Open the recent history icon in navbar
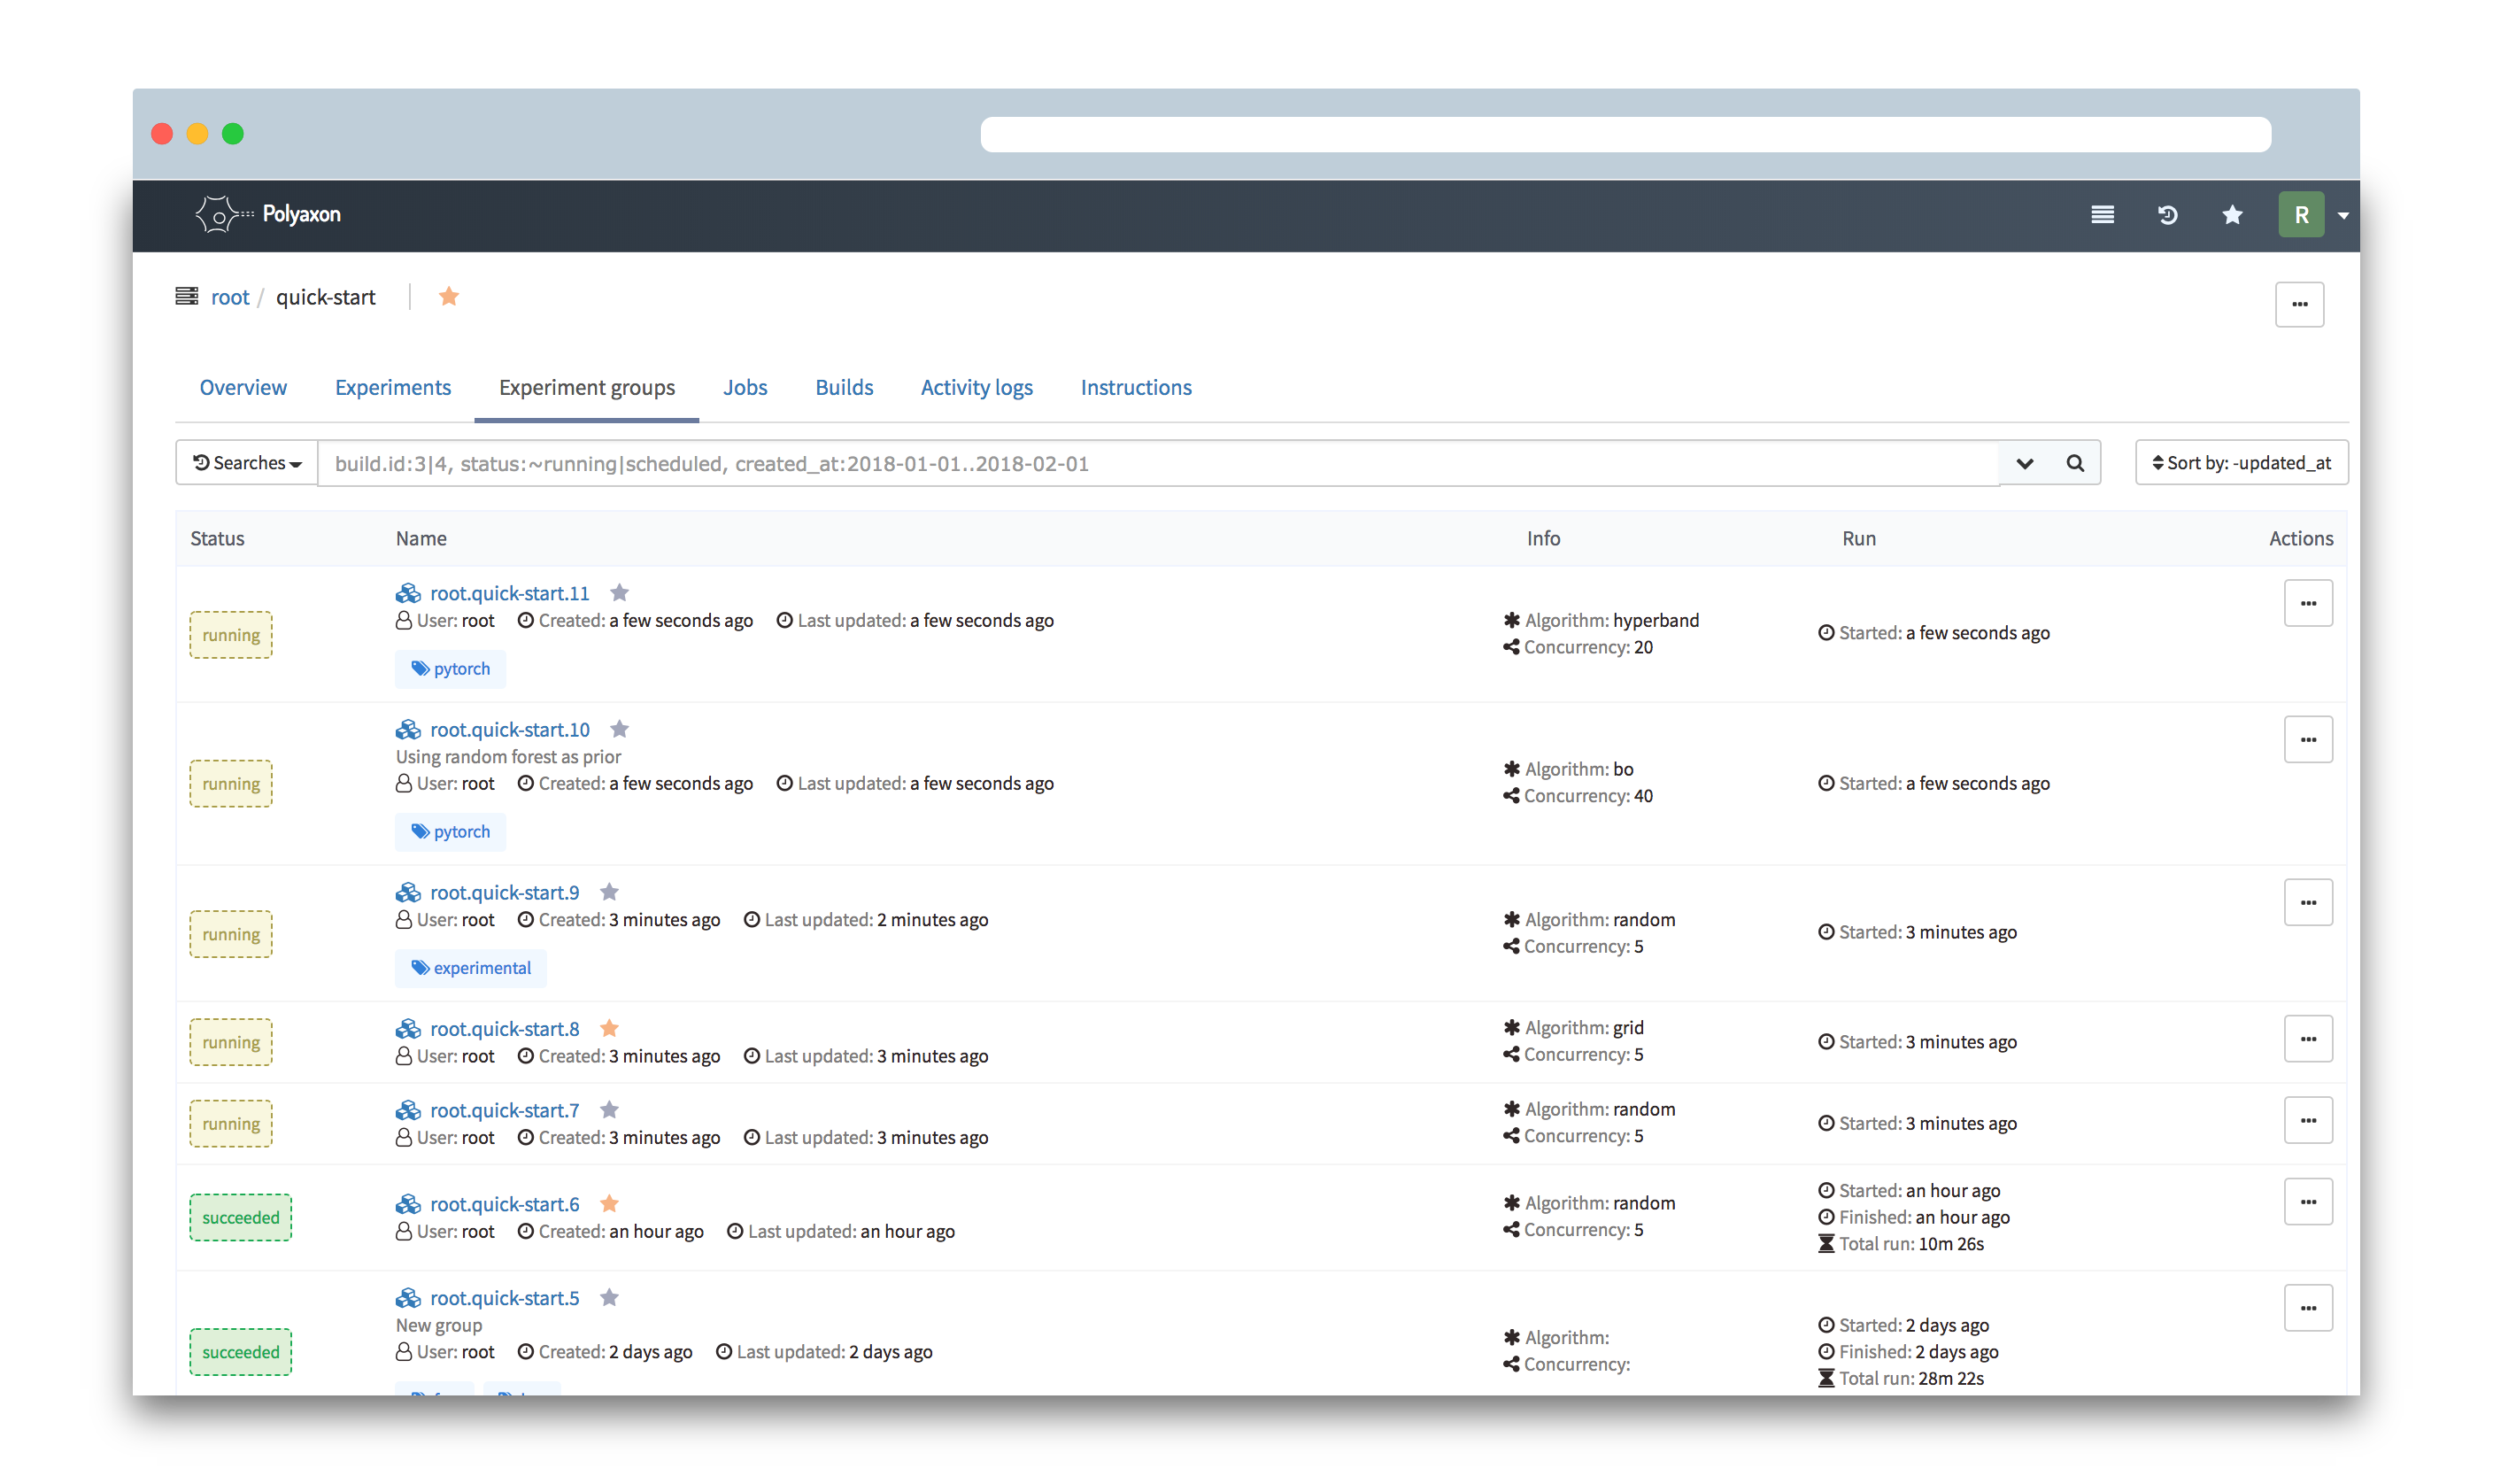 [x=2167, y=215]
